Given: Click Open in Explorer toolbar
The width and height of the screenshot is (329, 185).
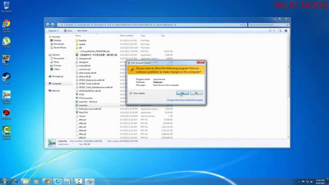Looking at the screenshot, I should point(68,31).
